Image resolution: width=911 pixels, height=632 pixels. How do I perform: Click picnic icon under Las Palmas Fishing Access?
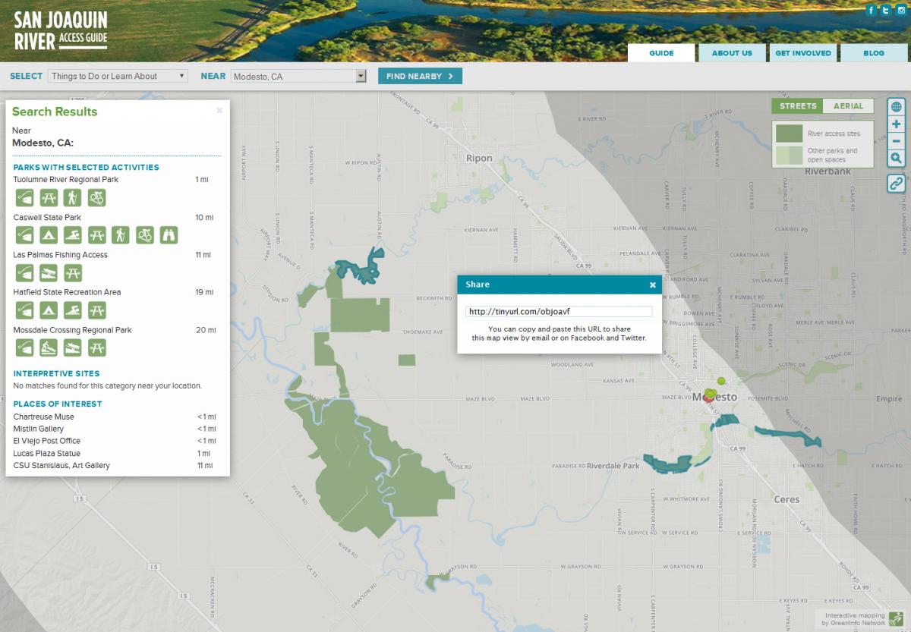point(72,273)
